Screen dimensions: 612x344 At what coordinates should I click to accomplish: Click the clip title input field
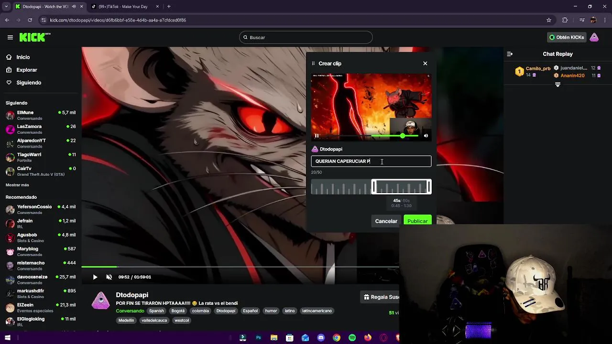[x=371, y=161]
